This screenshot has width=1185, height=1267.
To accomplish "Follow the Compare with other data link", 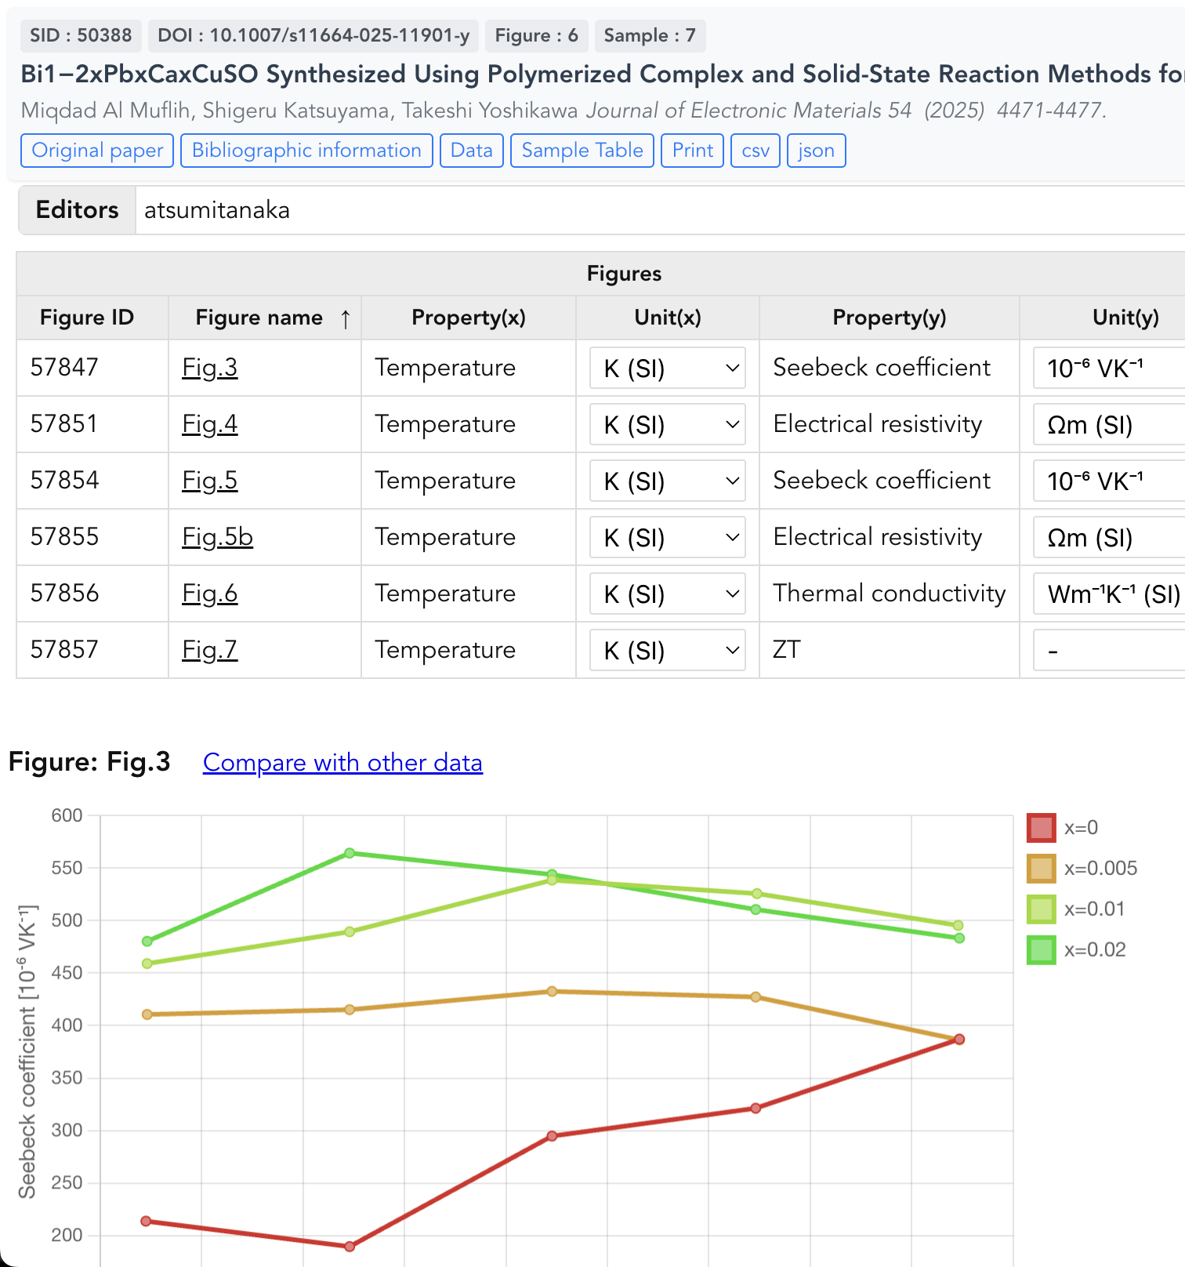I will (x=342, y=762).
